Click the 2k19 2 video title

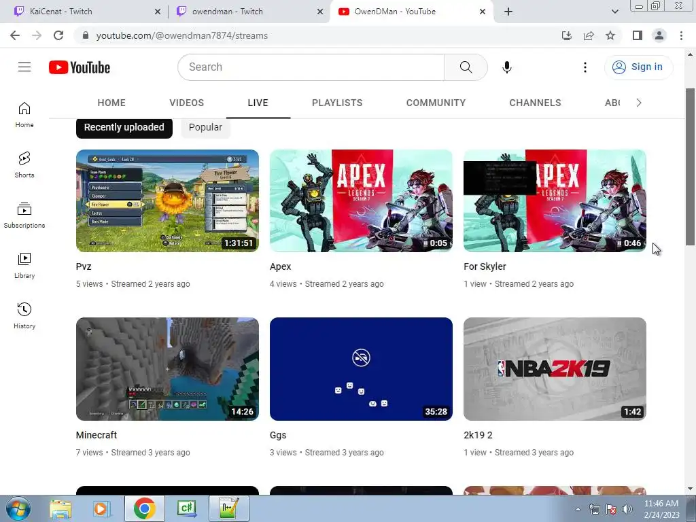[478, 435]
